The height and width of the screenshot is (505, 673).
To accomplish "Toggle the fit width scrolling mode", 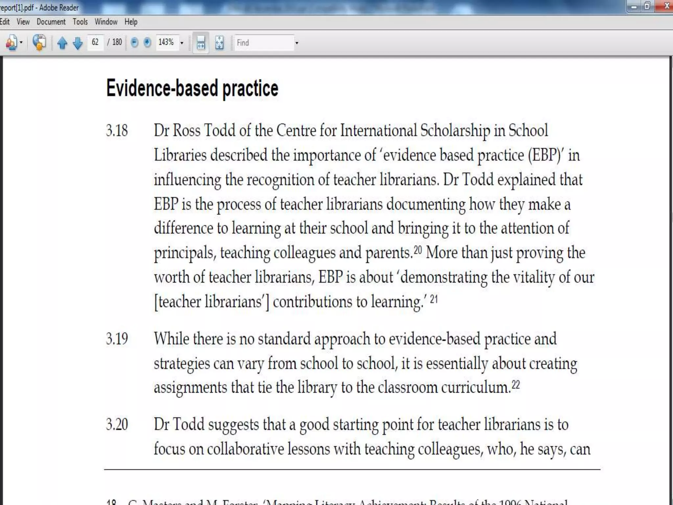I will coord(201,43).
